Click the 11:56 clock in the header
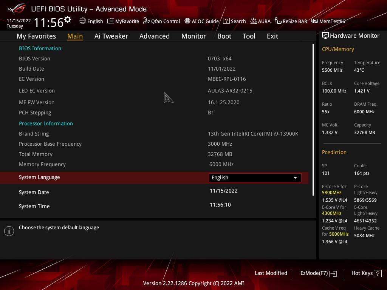 pyautogui.click(x=49, y=22)
